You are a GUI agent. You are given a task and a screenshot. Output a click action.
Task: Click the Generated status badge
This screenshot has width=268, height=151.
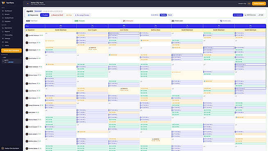point(38,11)
